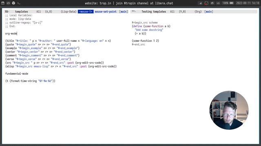261x146 pixels.
Task: Select the 'templates' buffer name in modeline
Action: [x=22, y=12]
